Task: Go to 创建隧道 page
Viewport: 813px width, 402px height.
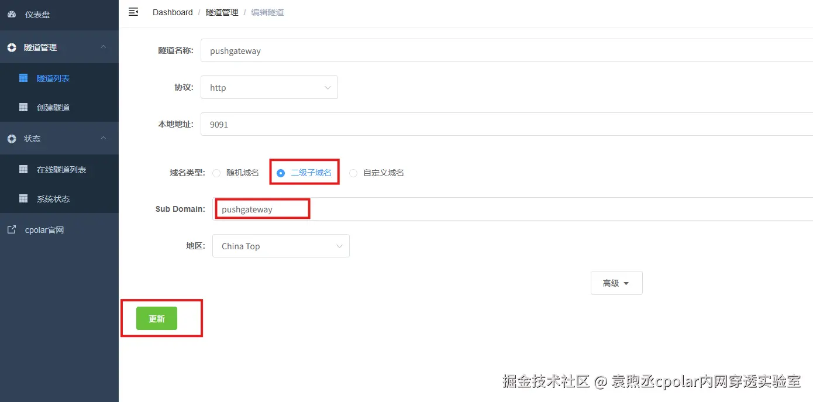Action: point(59,107)
